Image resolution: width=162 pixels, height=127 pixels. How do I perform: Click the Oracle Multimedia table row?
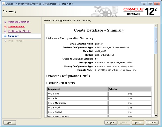(x=99, y=103)
